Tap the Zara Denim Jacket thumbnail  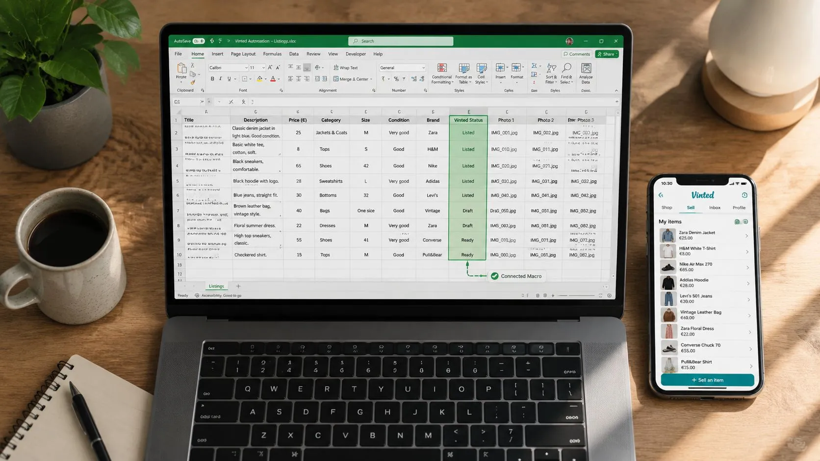[667, 236]
